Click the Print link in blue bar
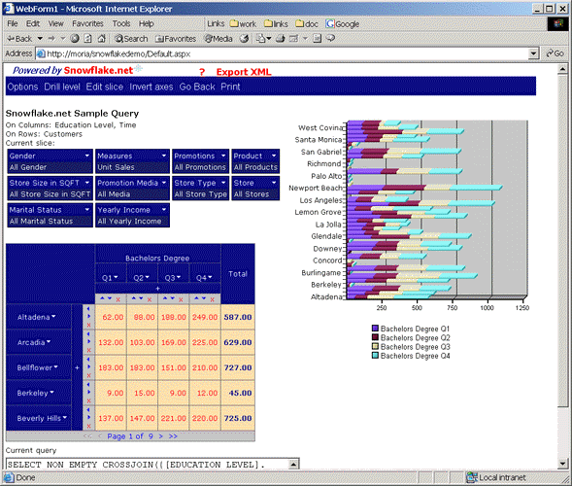 point(230,87)
